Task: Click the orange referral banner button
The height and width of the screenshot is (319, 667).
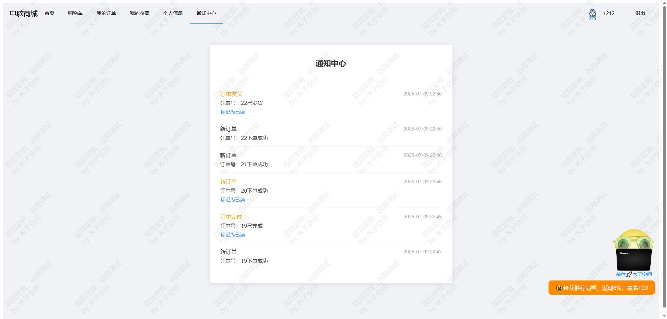Action: point(602,288)
